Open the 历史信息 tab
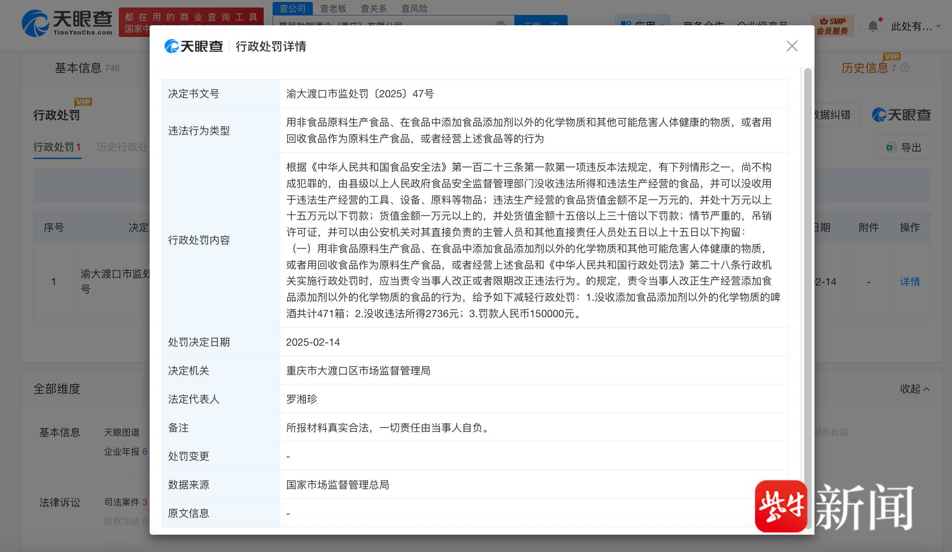Screen dimensions: 952x552 865,68
